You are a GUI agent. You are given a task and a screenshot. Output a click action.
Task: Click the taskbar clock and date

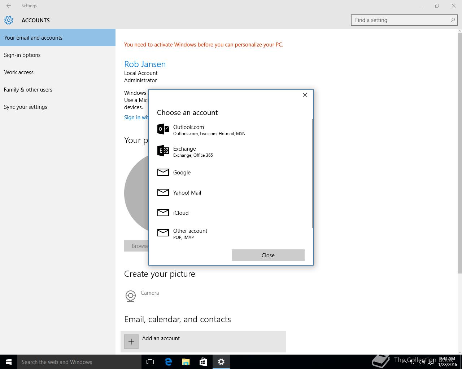click(448, 362)
